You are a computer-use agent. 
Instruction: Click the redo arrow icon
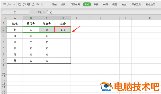42,4
